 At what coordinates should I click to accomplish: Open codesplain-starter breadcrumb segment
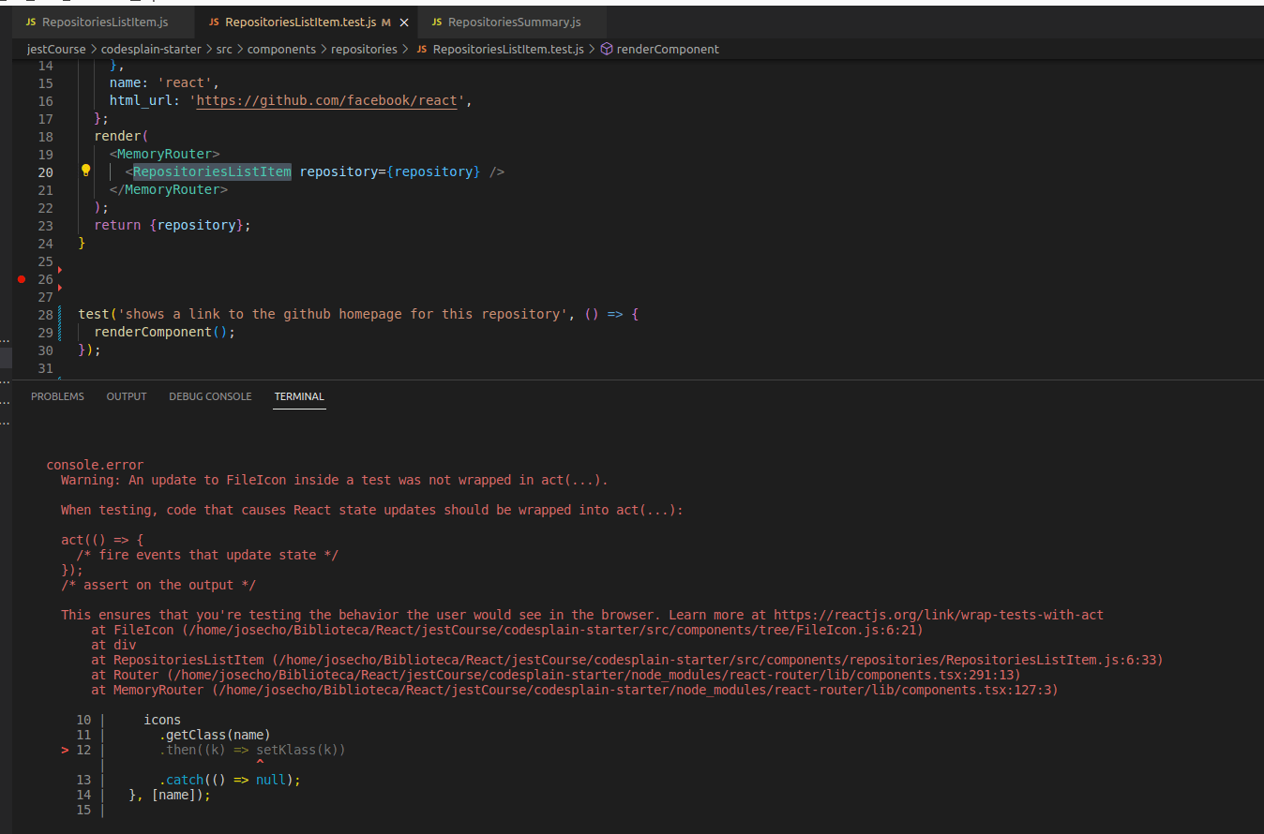(x=151, y=49)
